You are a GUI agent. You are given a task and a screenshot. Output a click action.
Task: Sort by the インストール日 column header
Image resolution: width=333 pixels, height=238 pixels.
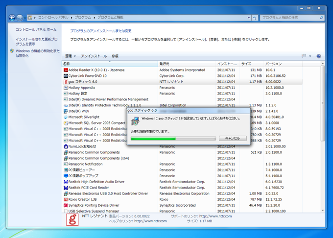(x=227, y=64)
